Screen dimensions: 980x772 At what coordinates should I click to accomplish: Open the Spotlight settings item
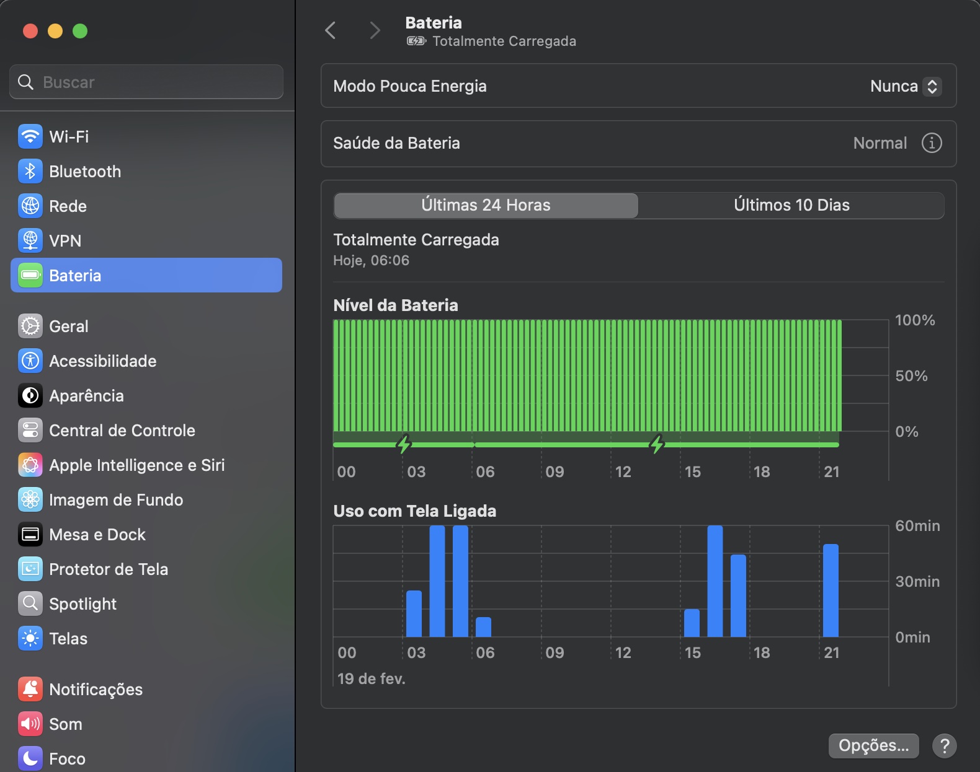[82, 603]
